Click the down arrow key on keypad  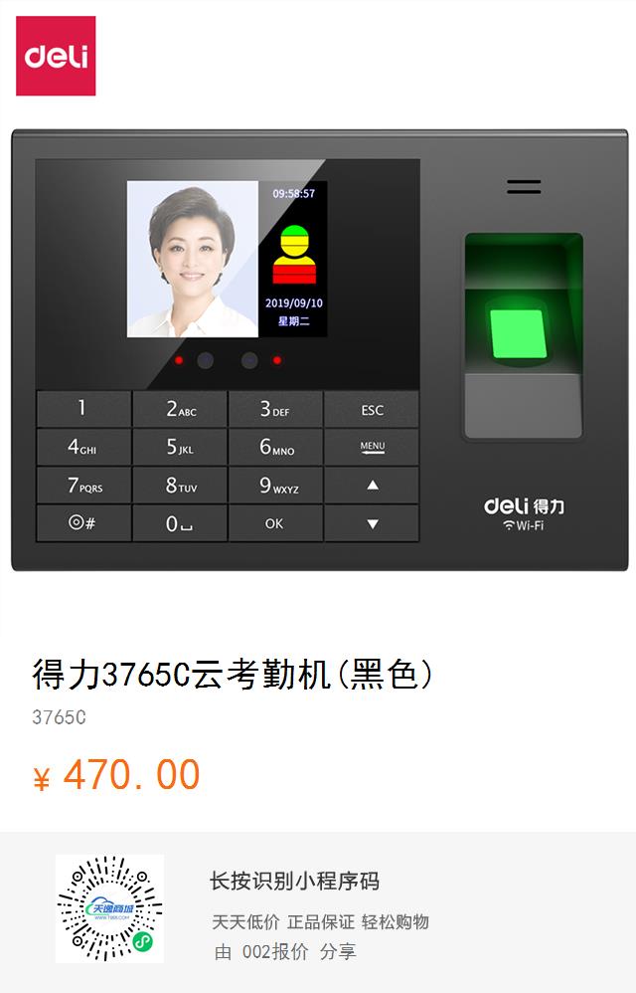coord(372,523)
